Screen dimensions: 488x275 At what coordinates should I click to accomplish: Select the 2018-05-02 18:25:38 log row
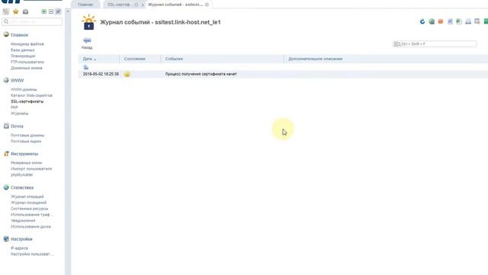point(283,74)
